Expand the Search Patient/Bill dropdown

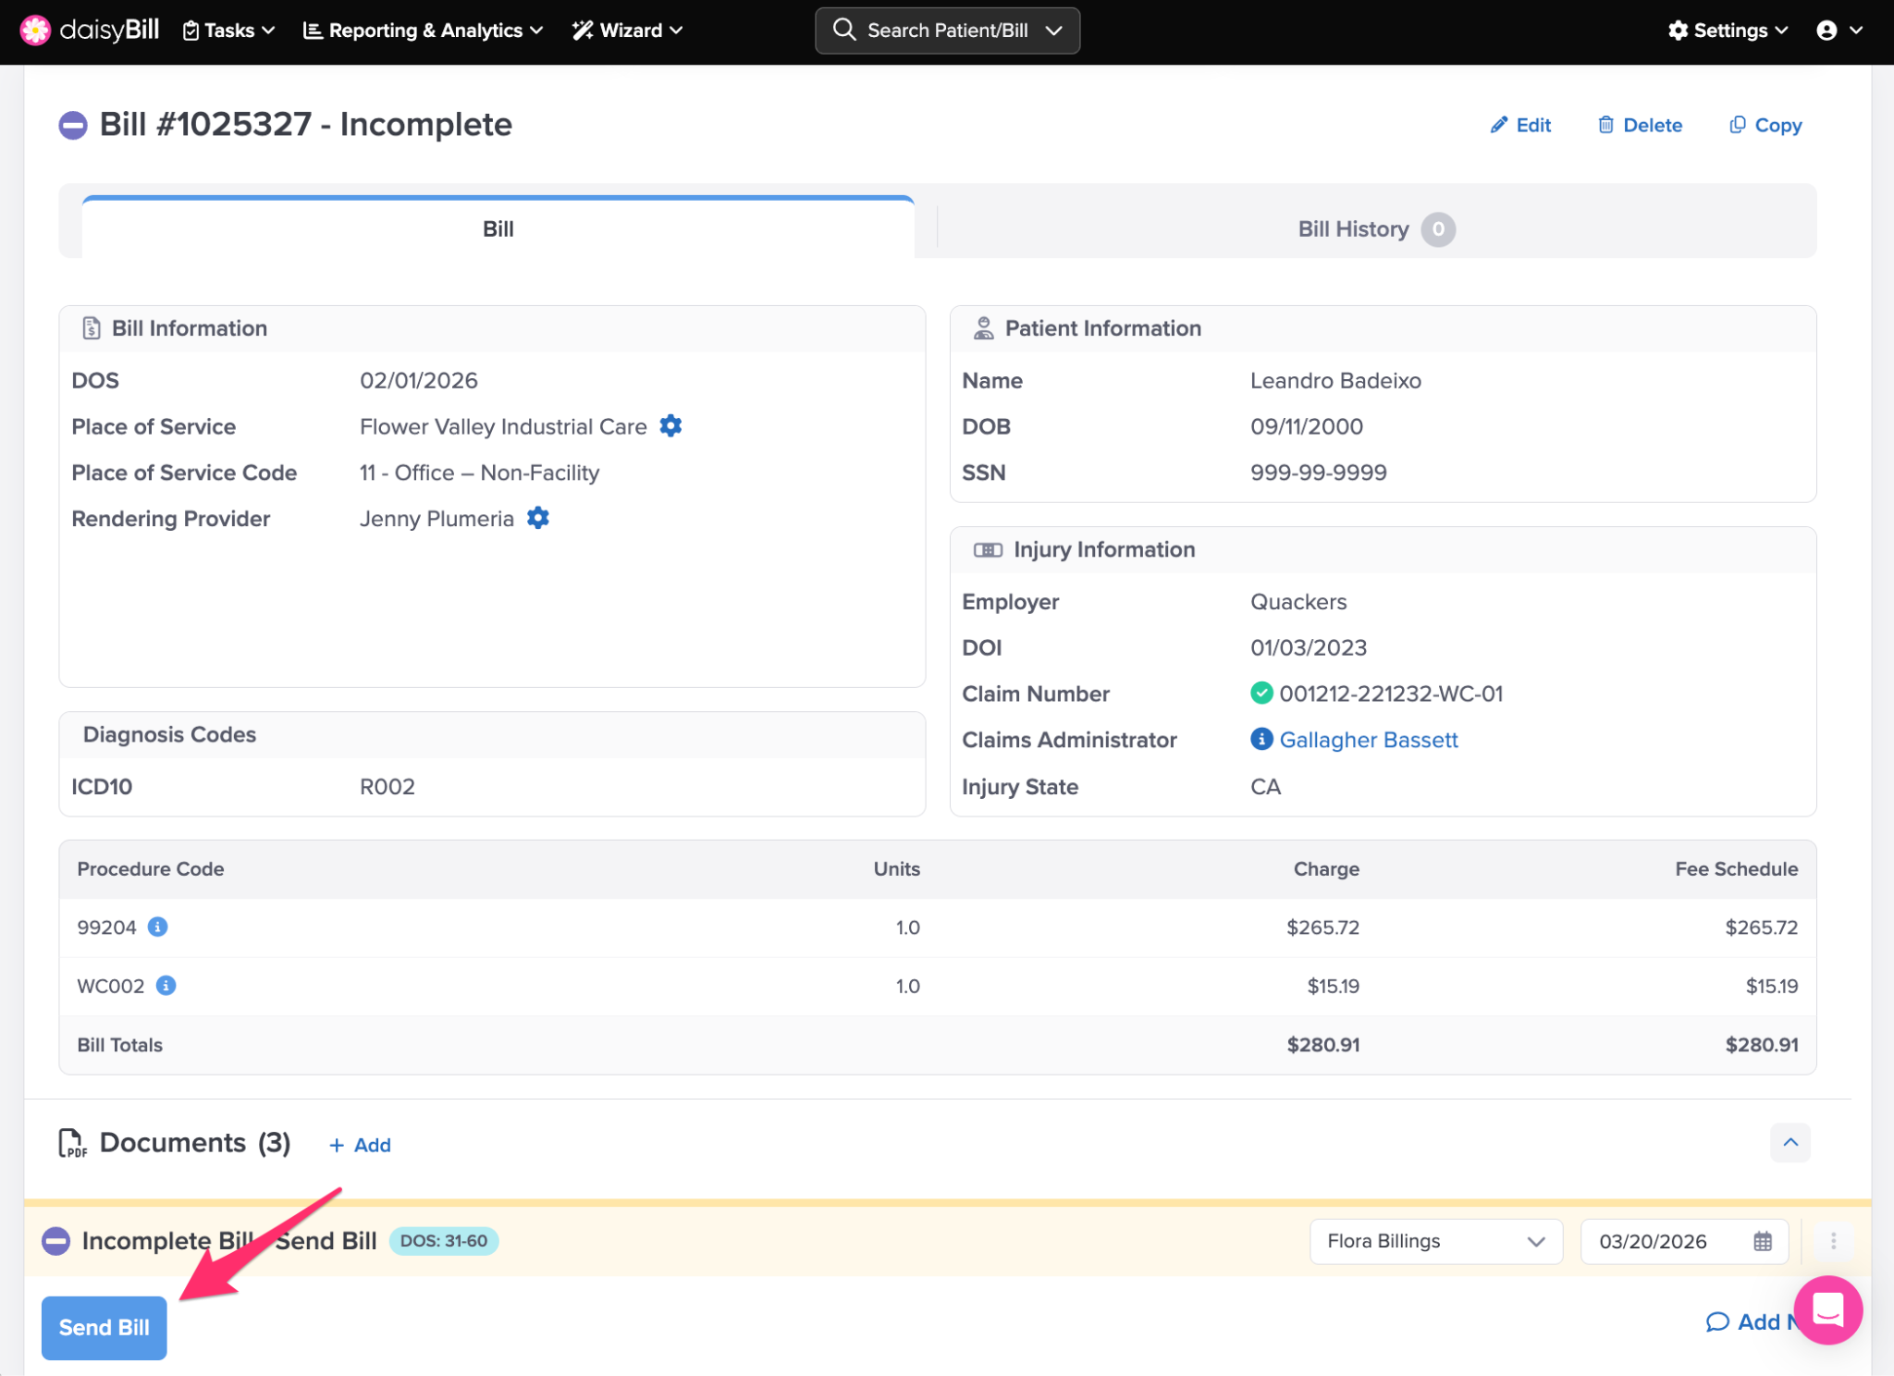click(x=1053, y=31)
